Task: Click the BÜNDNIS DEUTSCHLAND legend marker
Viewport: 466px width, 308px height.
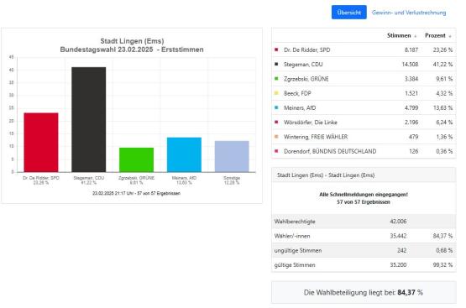Action: coord(276,151)
